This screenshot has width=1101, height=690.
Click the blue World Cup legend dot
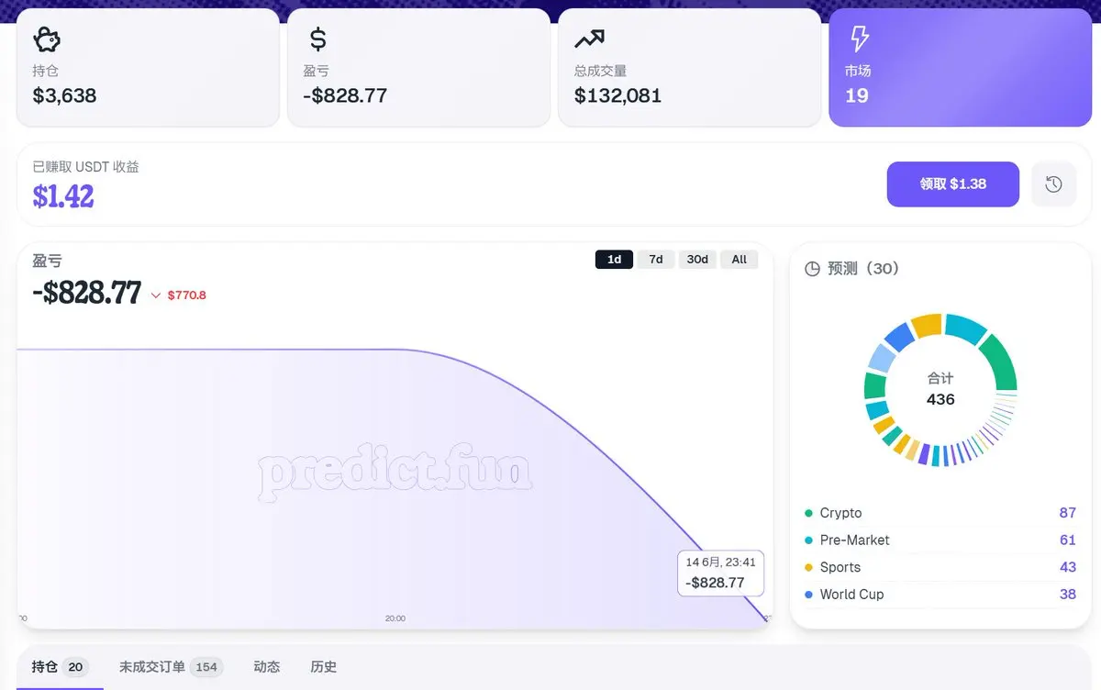tap(808, 595)
